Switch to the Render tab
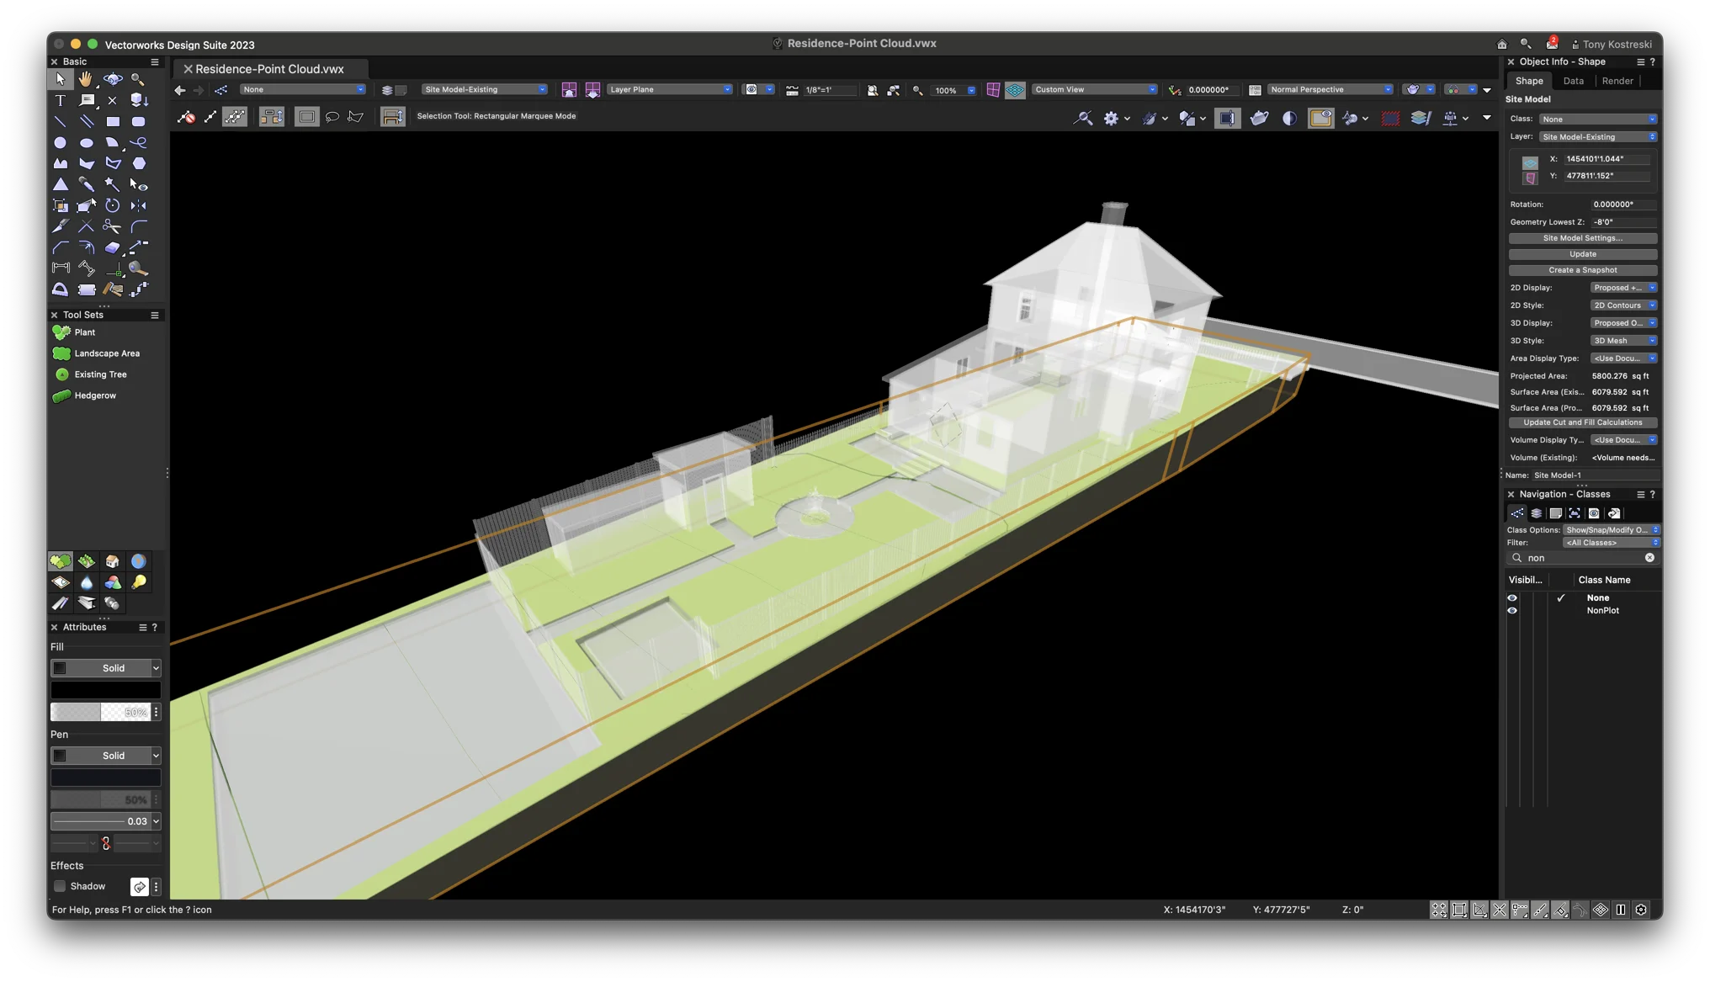The height and width of the screenshot is (982, 1710). tap(1617, 81)
